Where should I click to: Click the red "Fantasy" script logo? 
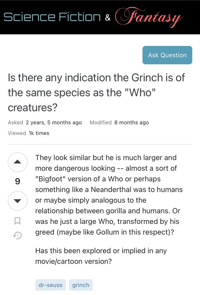148,16
